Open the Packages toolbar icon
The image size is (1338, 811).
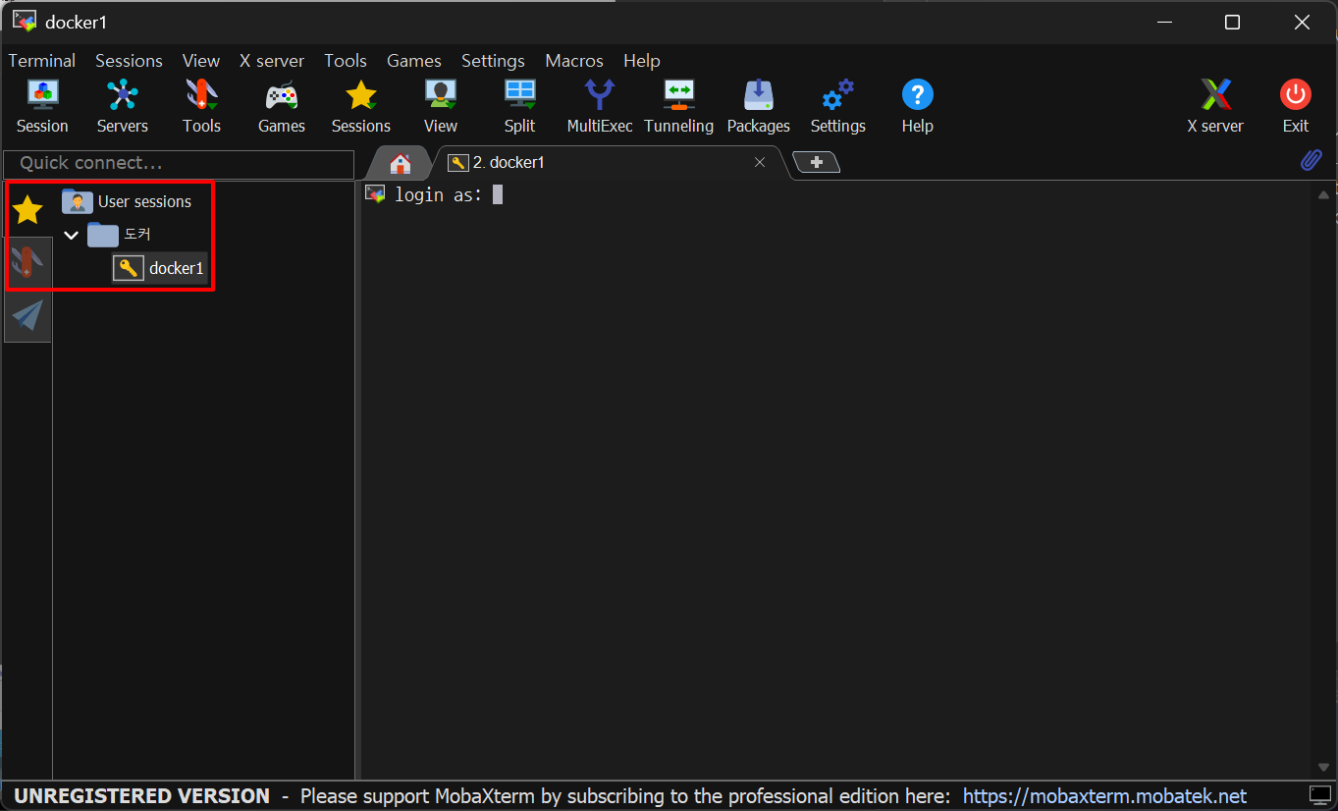pos(758,106)
